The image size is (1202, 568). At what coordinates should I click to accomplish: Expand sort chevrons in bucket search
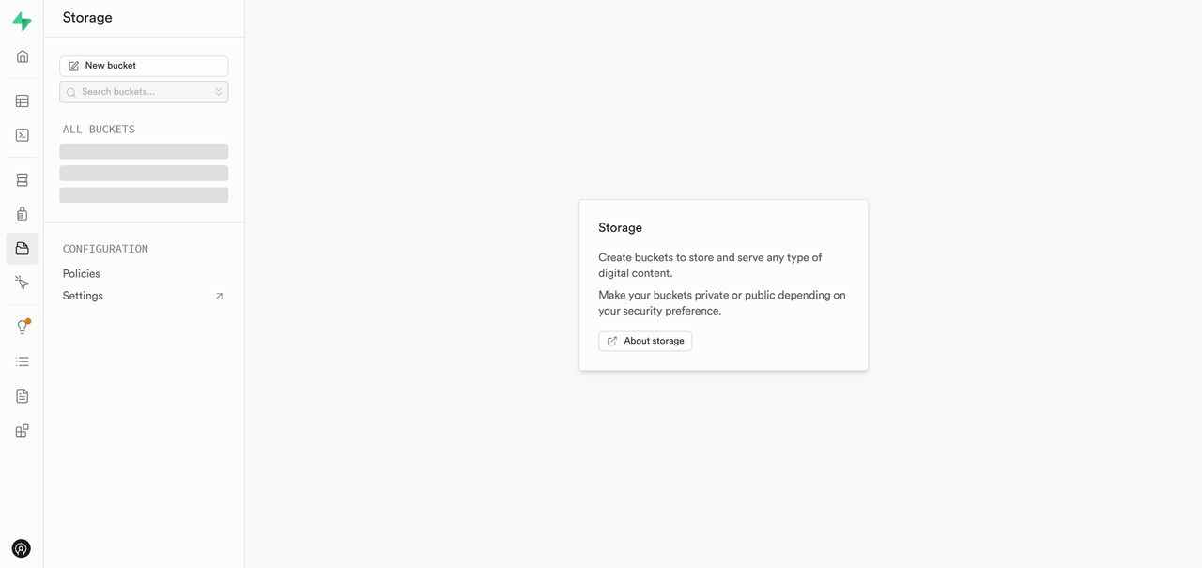click(218, 92)
